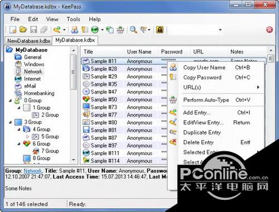
Task: Switch to the MyDatabase.kdbx tab
Action: pyautogui.click(x=75, y=40)
